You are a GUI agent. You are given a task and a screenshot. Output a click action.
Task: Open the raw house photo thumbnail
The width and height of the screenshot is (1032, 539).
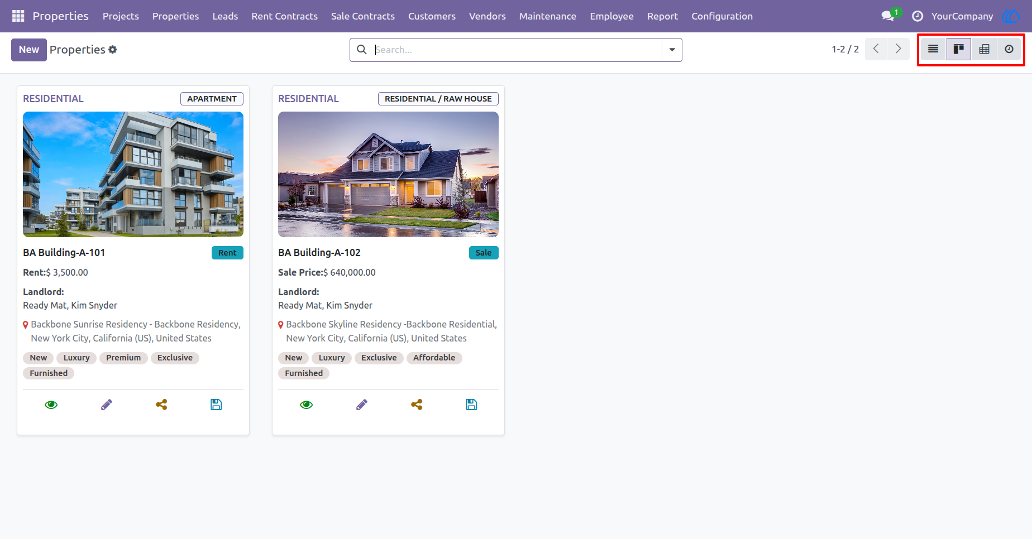(x=388, y=174)
